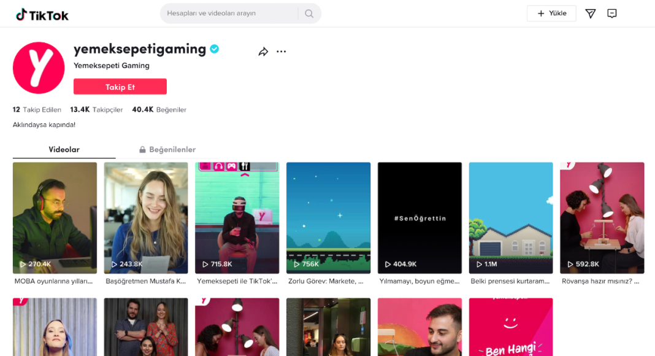Open the messages paper-plane icon
This screenshot has height=356, width=655.
click(590, 14)
